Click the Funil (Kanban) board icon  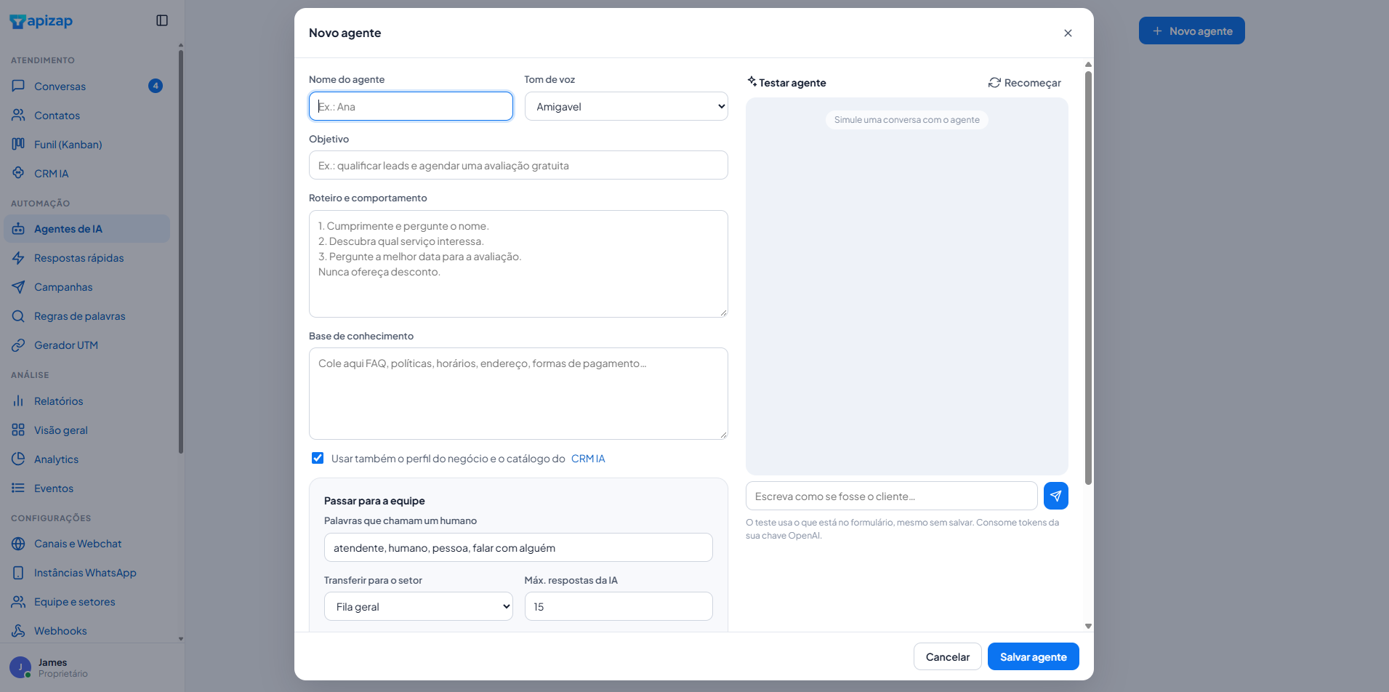(x=18, y=144)
